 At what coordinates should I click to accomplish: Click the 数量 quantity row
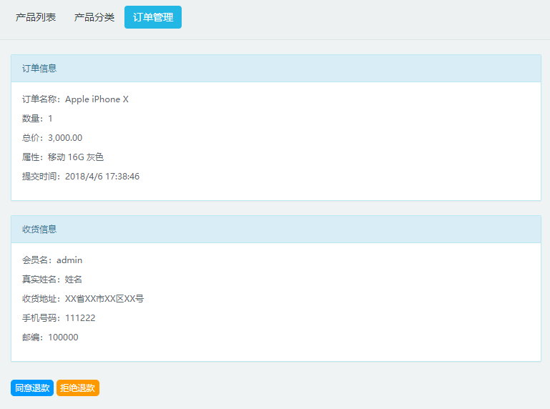[37, 119]
